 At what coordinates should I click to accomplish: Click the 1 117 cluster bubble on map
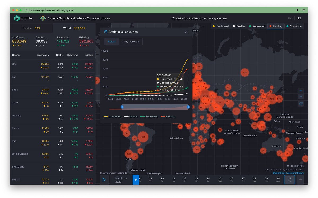click(236, 111)
